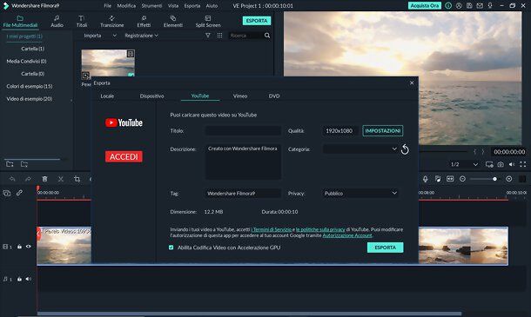Select Media Condivisi (0) in sidebar
The height and width of the screenshot is (317, 531).
click(x=26, y=61)
